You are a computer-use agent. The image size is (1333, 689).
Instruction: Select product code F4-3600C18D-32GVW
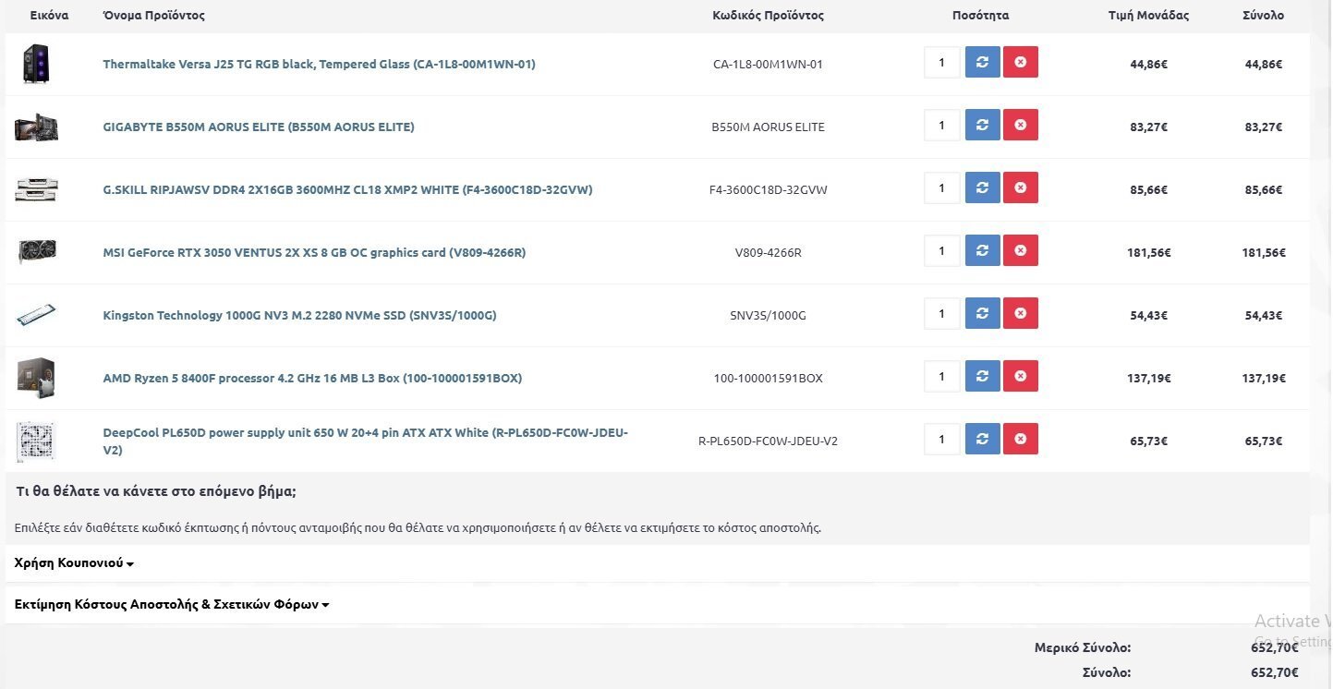click(x=768, y=189)
